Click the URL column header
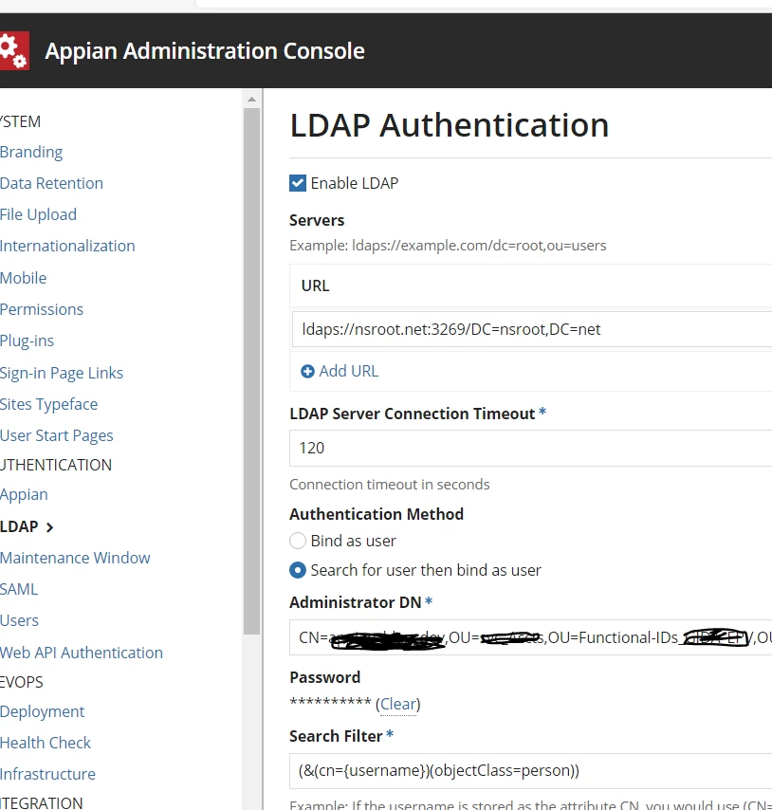This screenshot has width=772, height=810. 315,285
